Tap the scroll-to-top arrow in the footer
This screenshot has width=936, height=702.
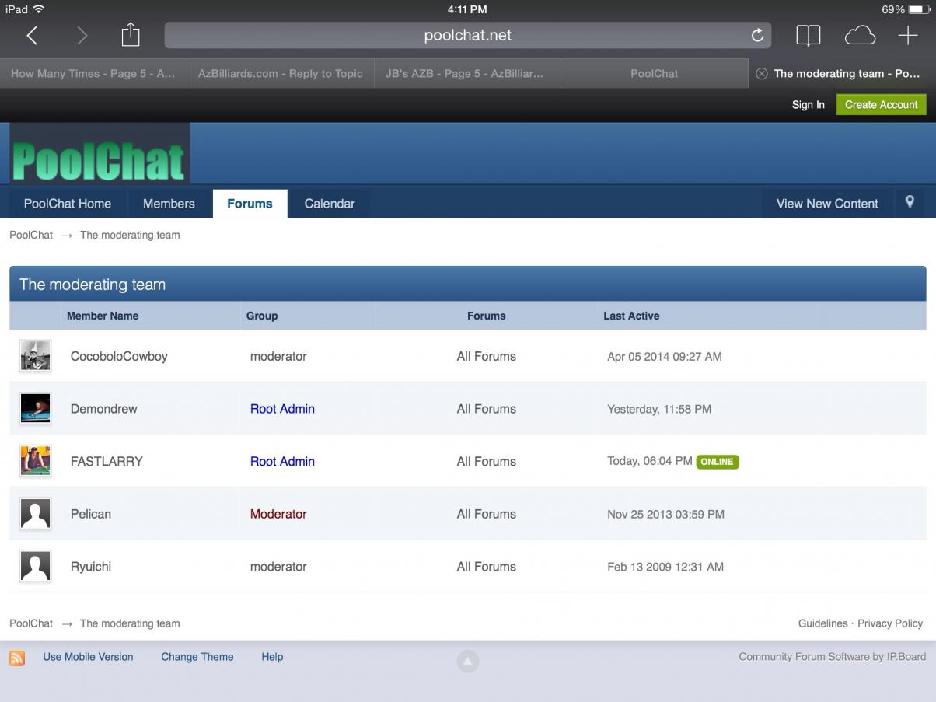click(x=467, y=662)
